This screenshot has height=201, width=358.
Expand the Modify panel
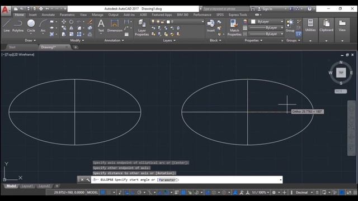pos(77,40)
